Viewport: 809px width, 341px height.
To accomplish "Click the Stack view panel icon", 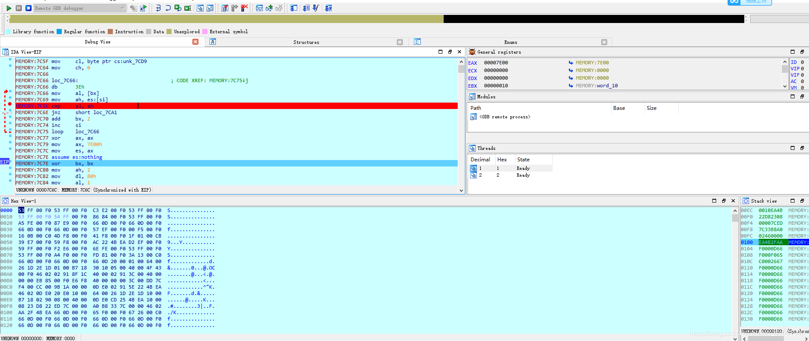I will pos(746,201).
